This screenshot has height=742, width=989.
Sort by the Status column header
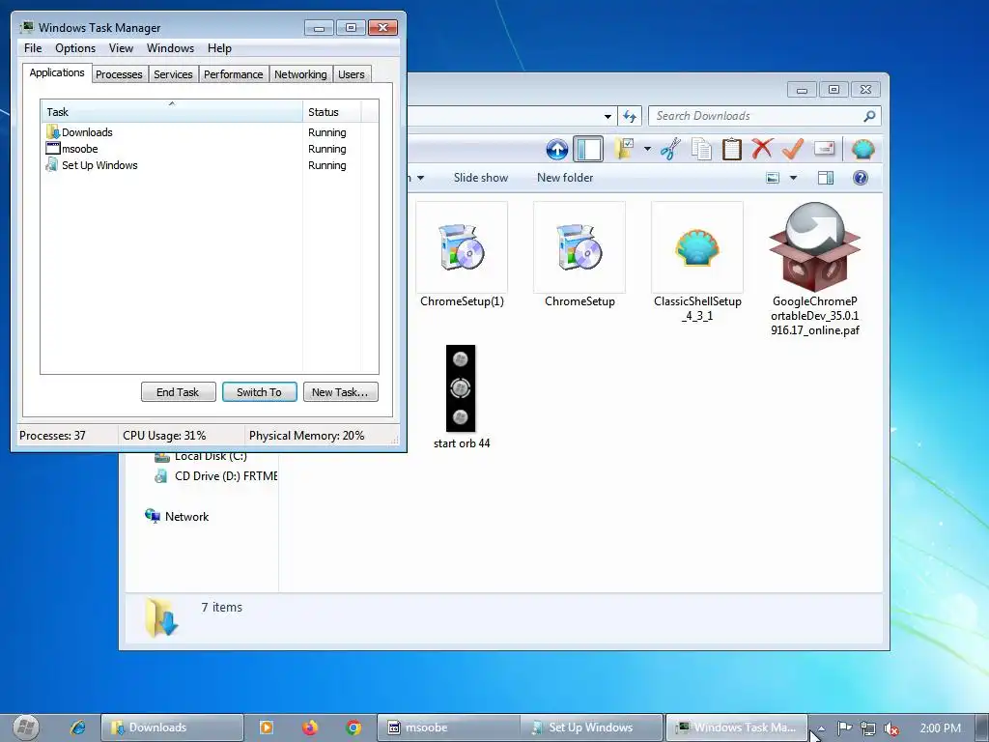point(332,112)
